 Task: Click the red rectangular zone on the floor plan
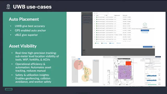coord(128,63)
